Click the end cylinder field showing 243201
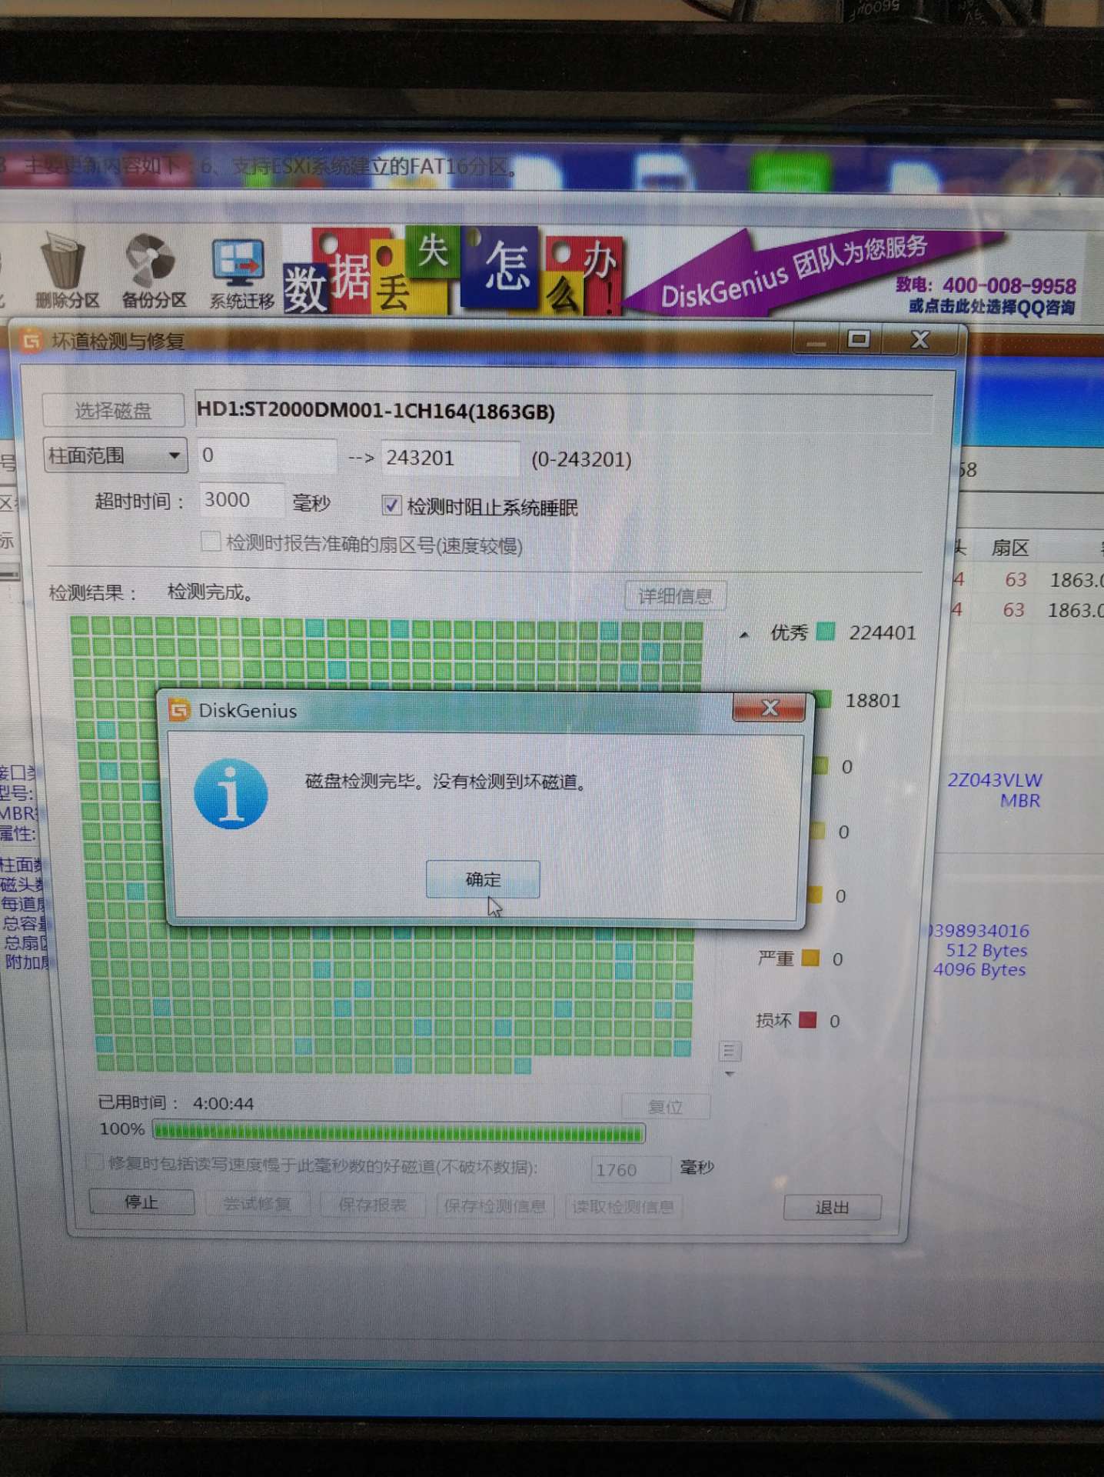 tap(449, 458)
